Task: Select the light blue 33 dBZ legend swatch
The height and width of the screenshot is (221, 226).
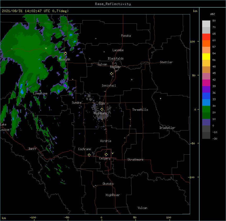Action: [206, 102]
